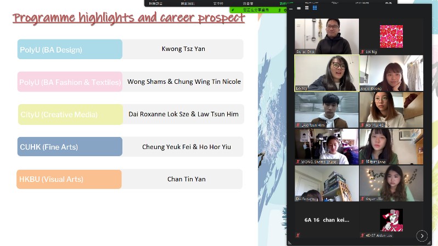The width and height of the screenshot is (438, 246).
Task: Click muted mic icon on LAW Tsun Him
Action: 298,125
